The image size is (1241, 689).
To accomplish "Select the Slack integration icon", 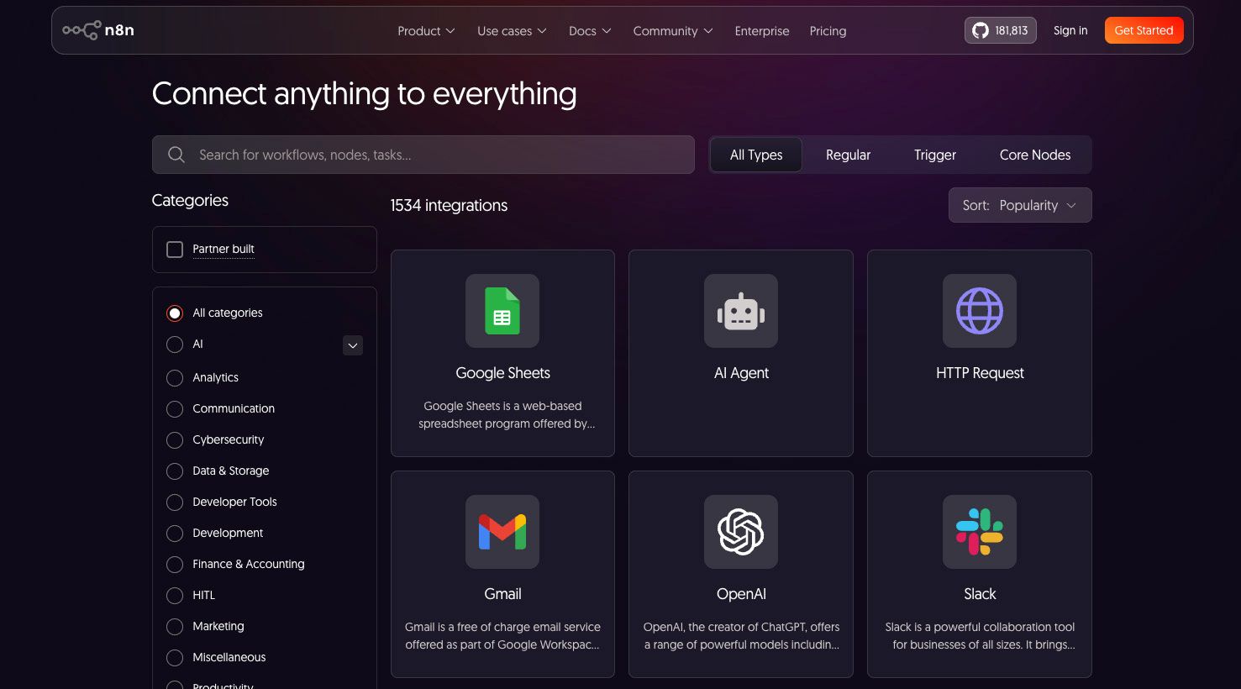I will (979, 531).
